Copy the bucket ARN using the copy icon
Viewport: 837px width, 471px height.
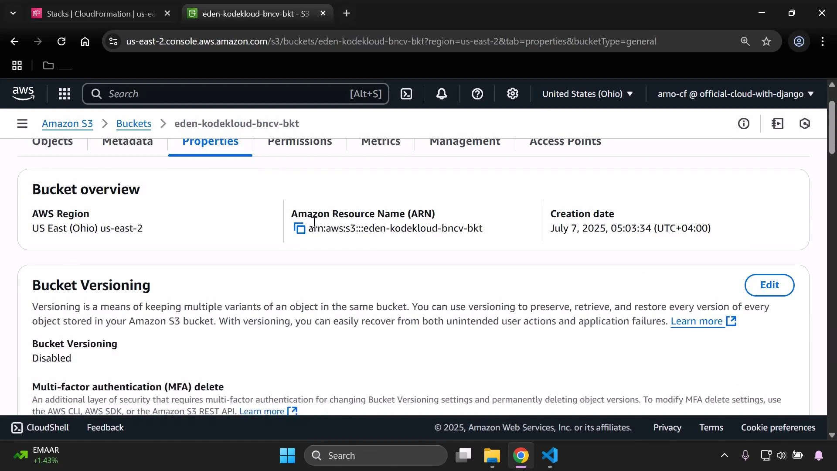[299, 228]
